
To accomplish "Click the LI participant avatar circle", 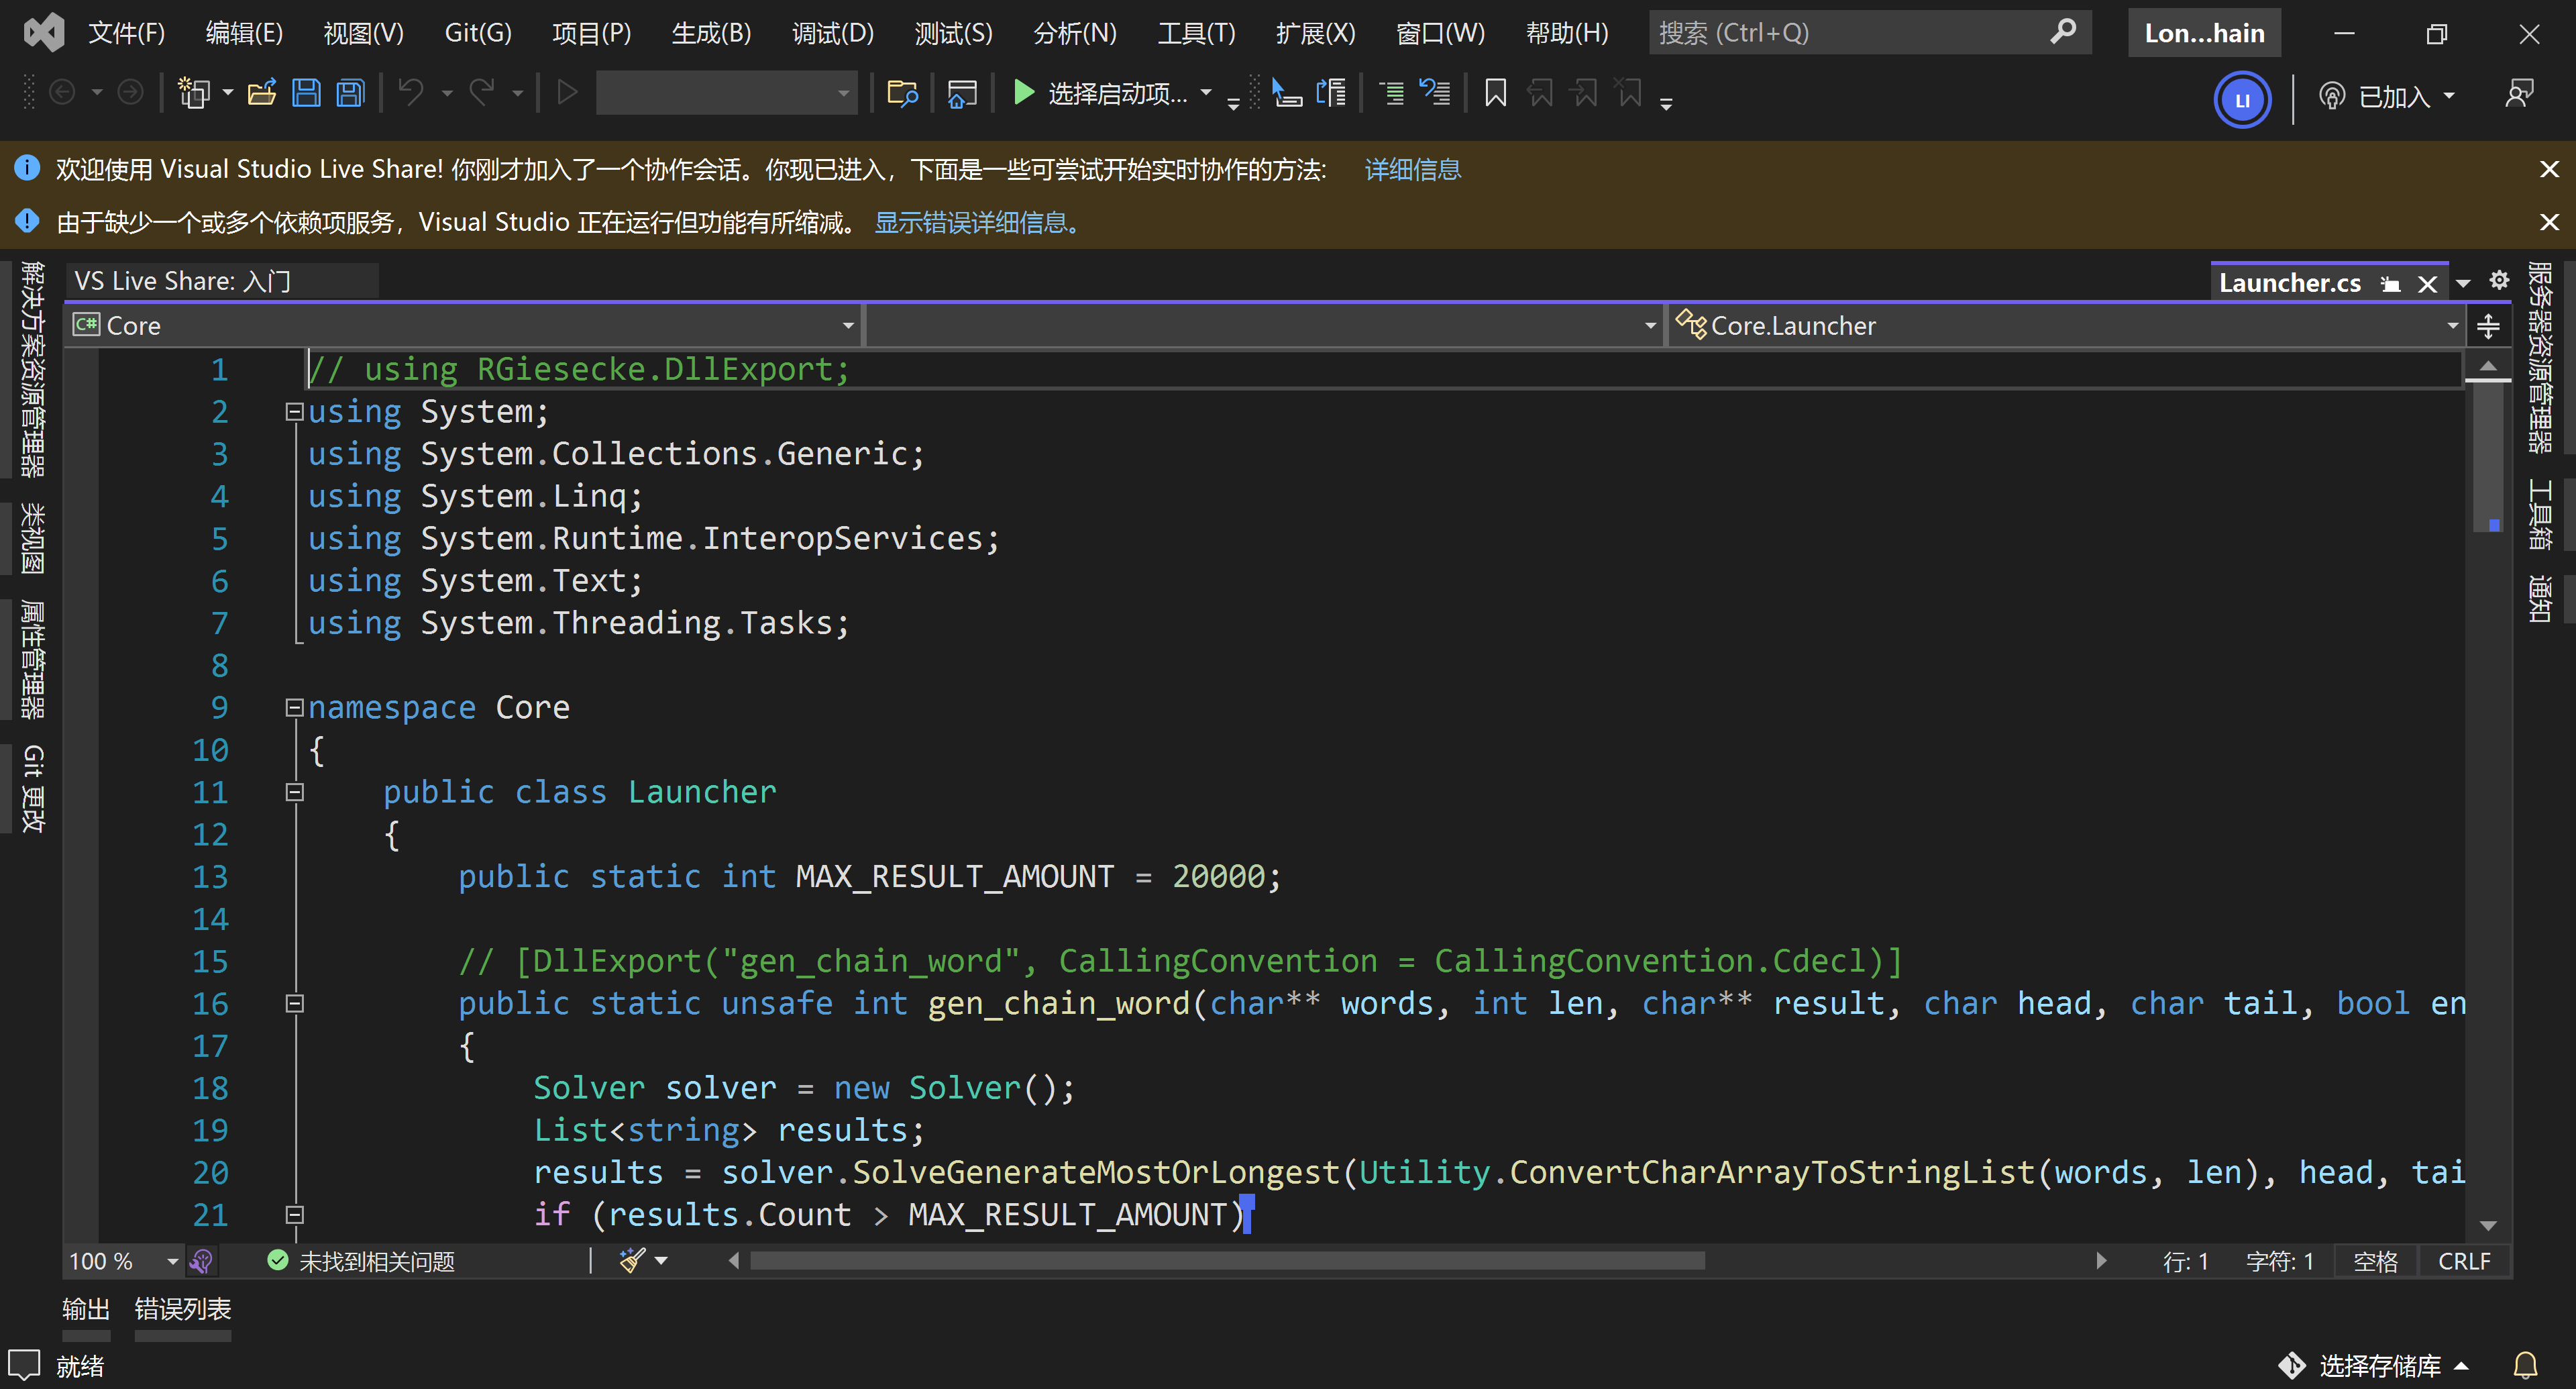I will (x=2242, y=99).
